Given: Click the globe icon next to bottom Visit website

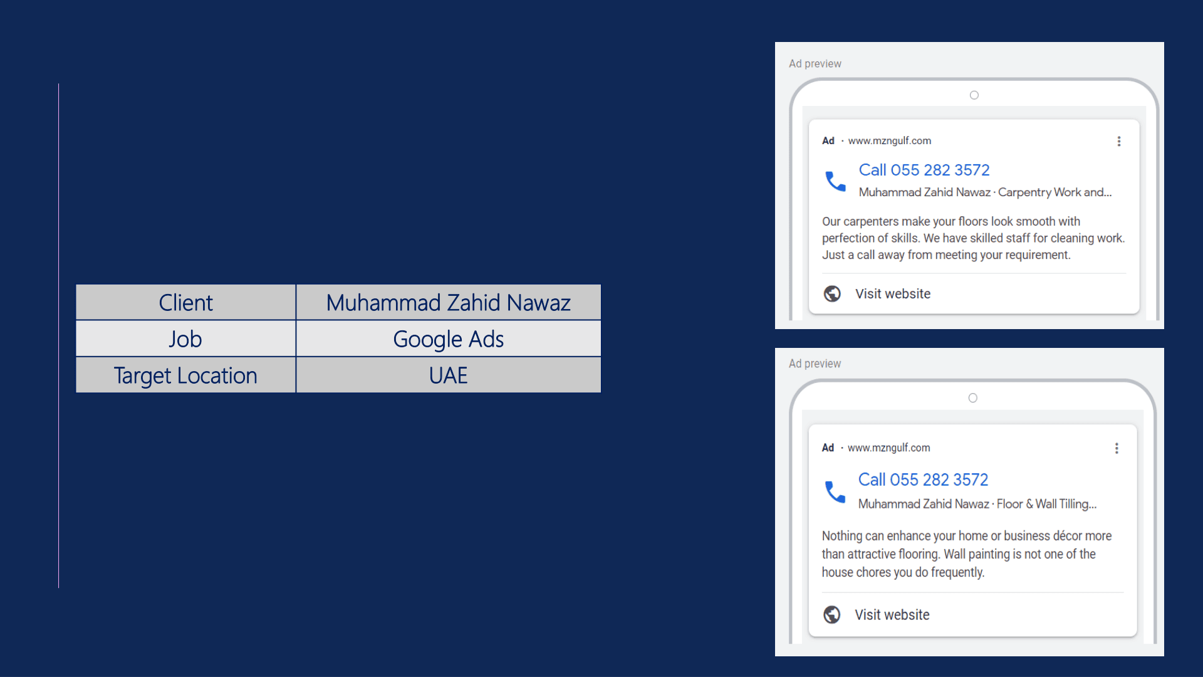Looking at the screenshot, I should pyautogui.click(x=831, y=615).
